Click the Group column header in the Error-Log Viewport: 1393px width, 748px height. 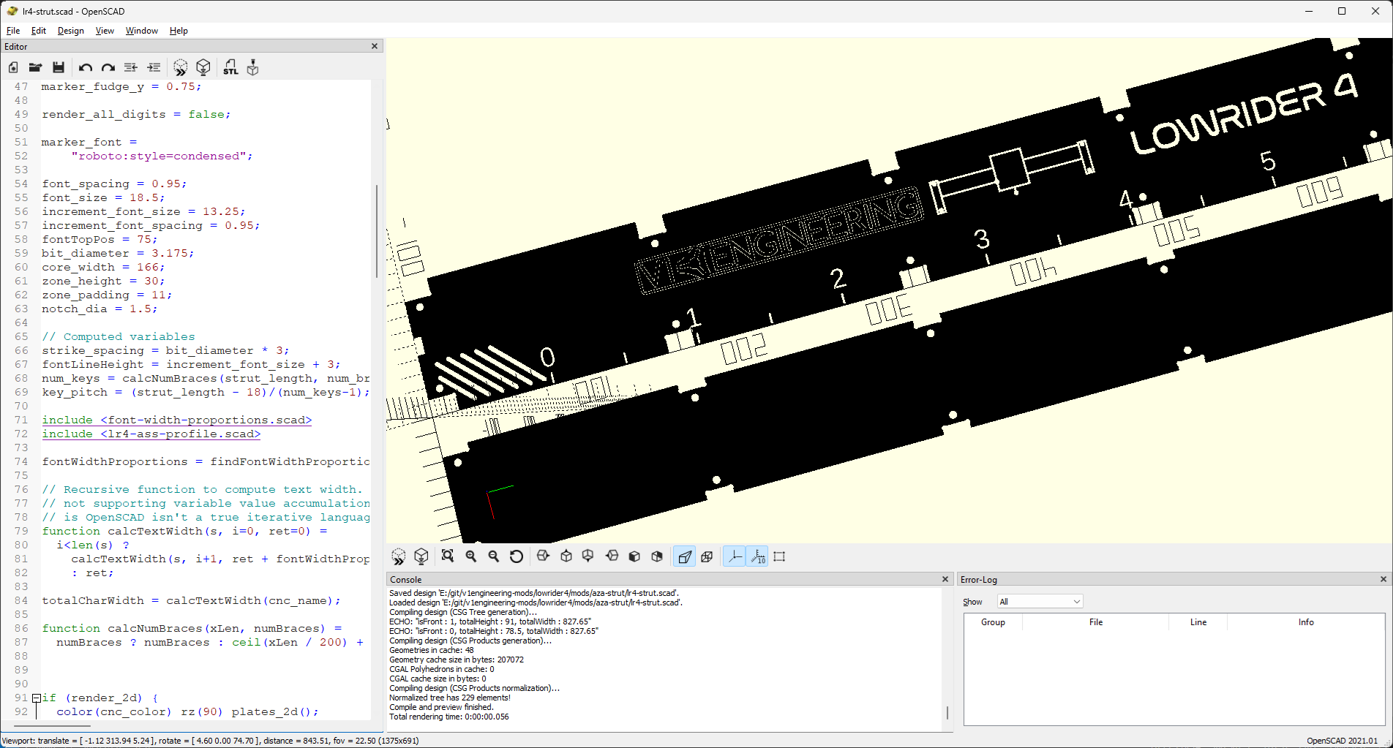pyautogui.click(x=993, y=622)
